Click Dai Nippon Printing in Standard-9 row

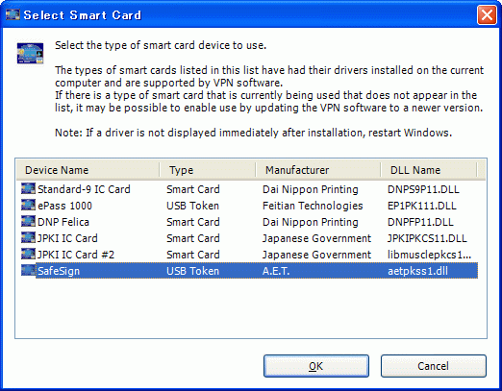(310, 189)
